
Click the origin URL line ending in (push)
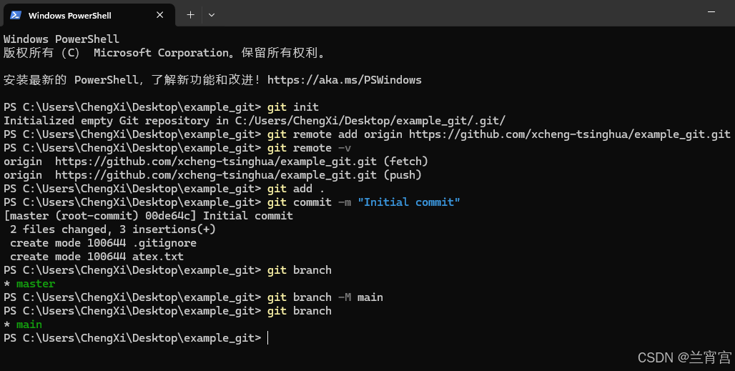(x=213, y=175)
